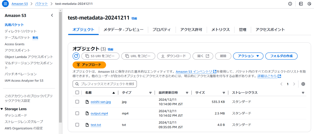The width and height of the screenshot is (314, 134).
Task: Open the アクセスポイント tab
Action: pyautogui.click(x=270, y=30)
